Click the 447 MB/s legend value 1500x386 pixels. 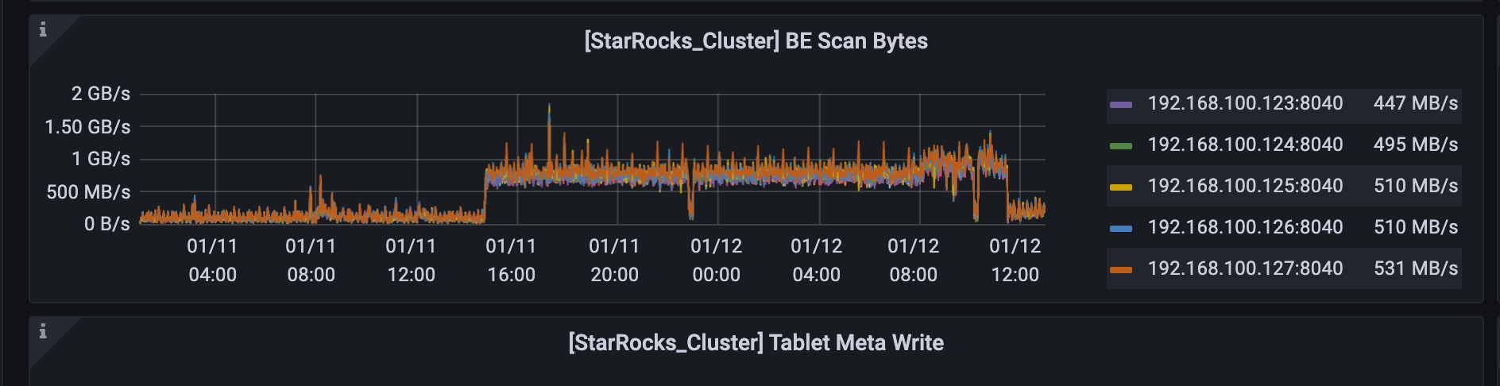tap(1415, 103)
